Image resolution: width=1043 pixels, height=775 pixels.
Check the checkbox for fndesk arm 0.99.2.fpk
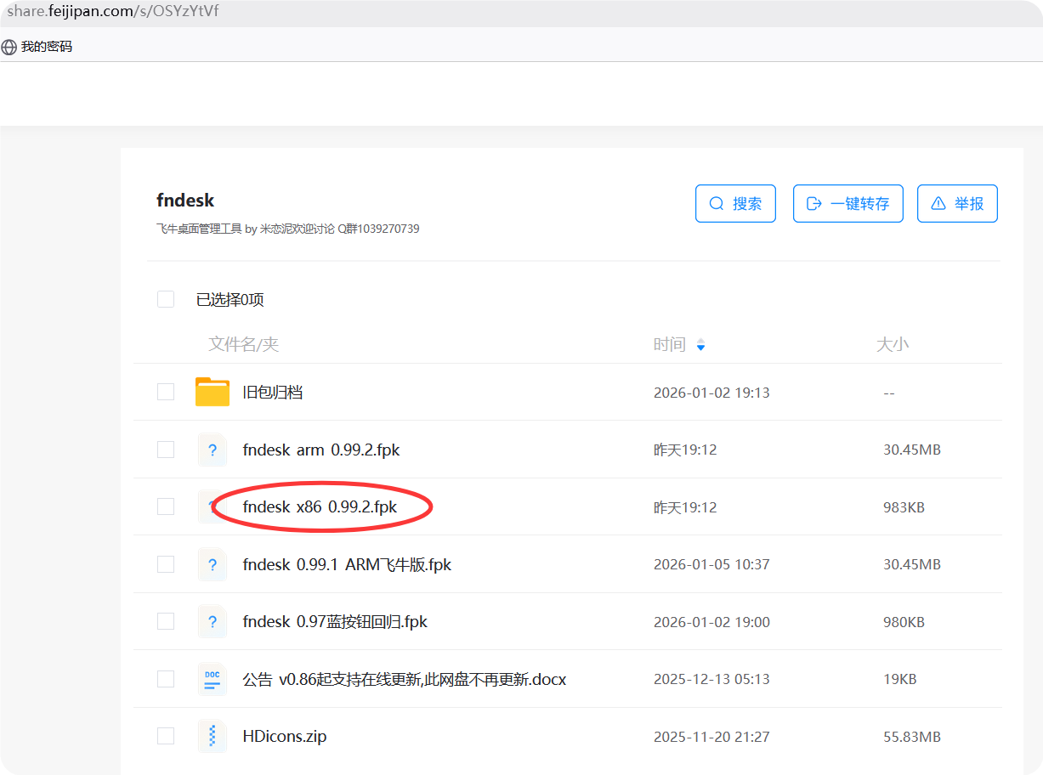point(165,450)
